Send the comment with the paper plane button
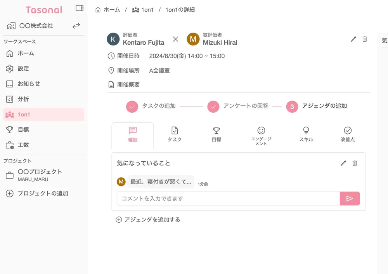The width and height of the screenshot is (388, 274). (x=350, y=199)
